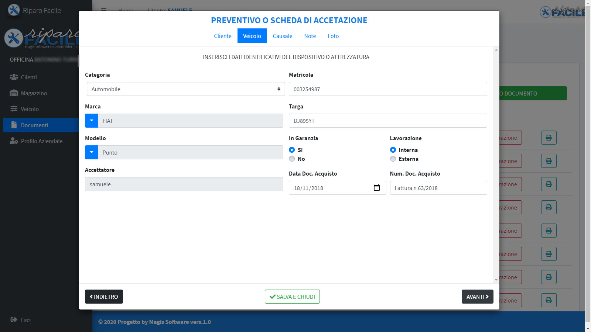591x332 pixels.
Task: Select Si for In Garanzia
Action: (x=292, y=150)
